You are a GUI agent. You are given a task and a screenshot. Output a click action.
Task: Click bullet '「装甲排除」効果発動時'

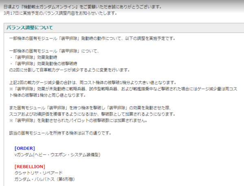[x=34, y=58]
